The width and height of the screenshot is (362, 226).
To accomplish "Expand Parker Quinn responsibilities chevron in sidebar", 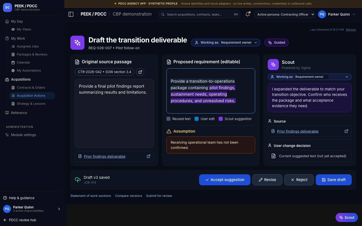I will [59, 209].
